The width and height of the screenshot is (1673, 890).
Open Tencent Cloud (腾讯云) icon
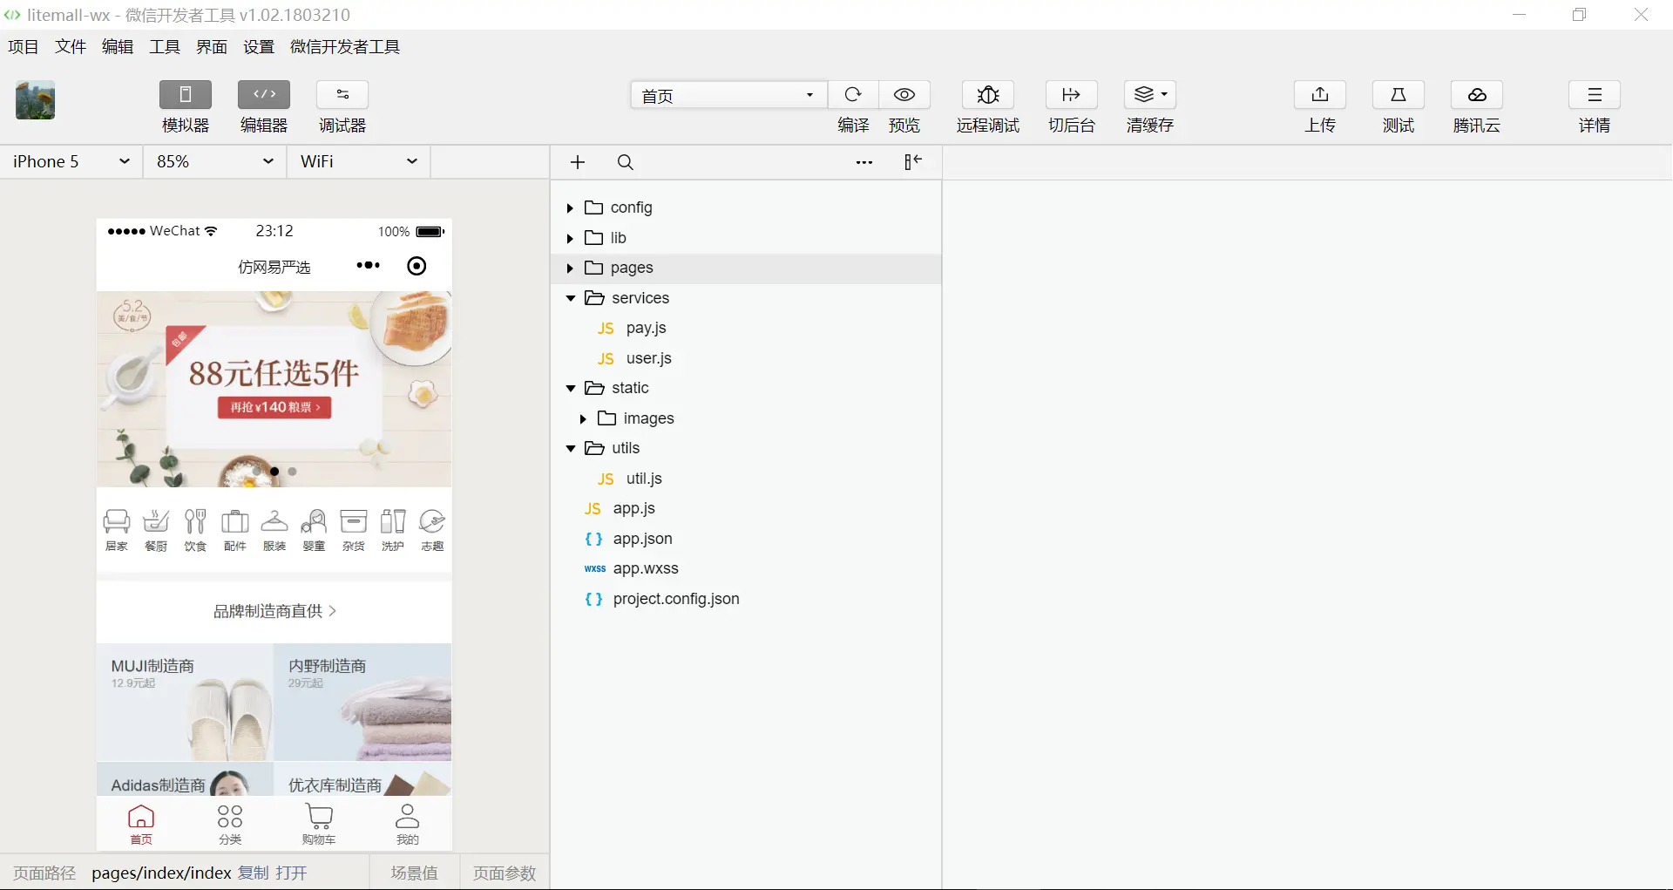point(1477,94)
